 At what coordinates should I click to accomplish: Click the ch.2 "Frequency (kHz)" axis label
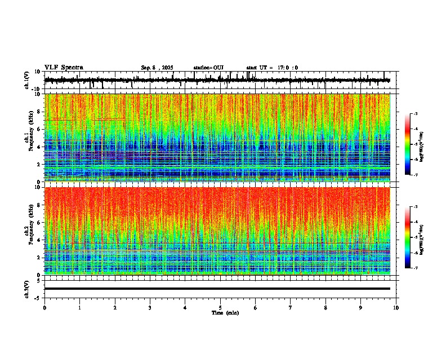coord(32,224)
